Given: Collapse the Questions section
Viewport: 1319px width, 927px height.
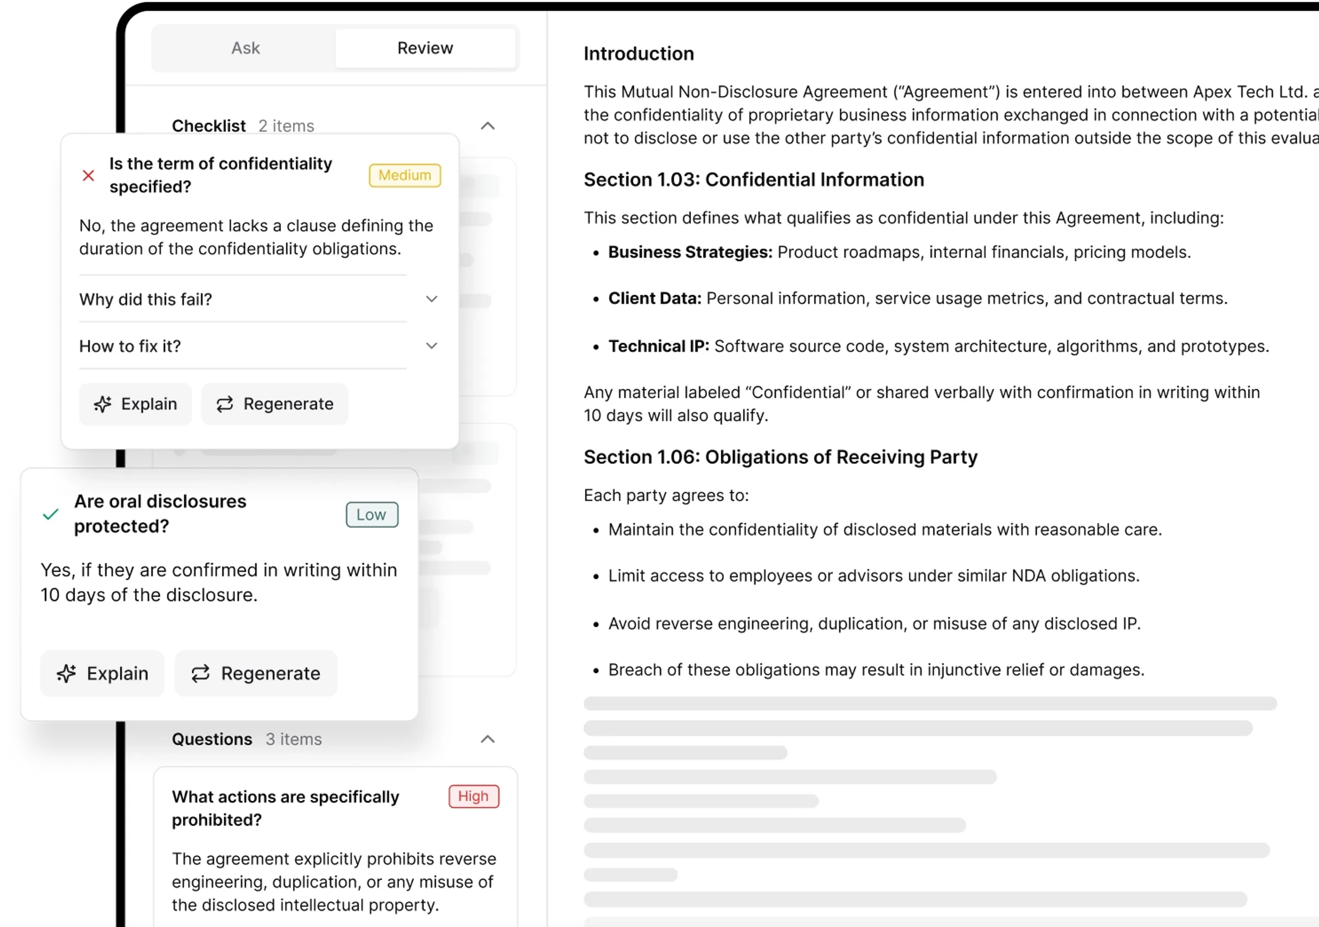Looking at the screenshot, I should tap(488, 739).
